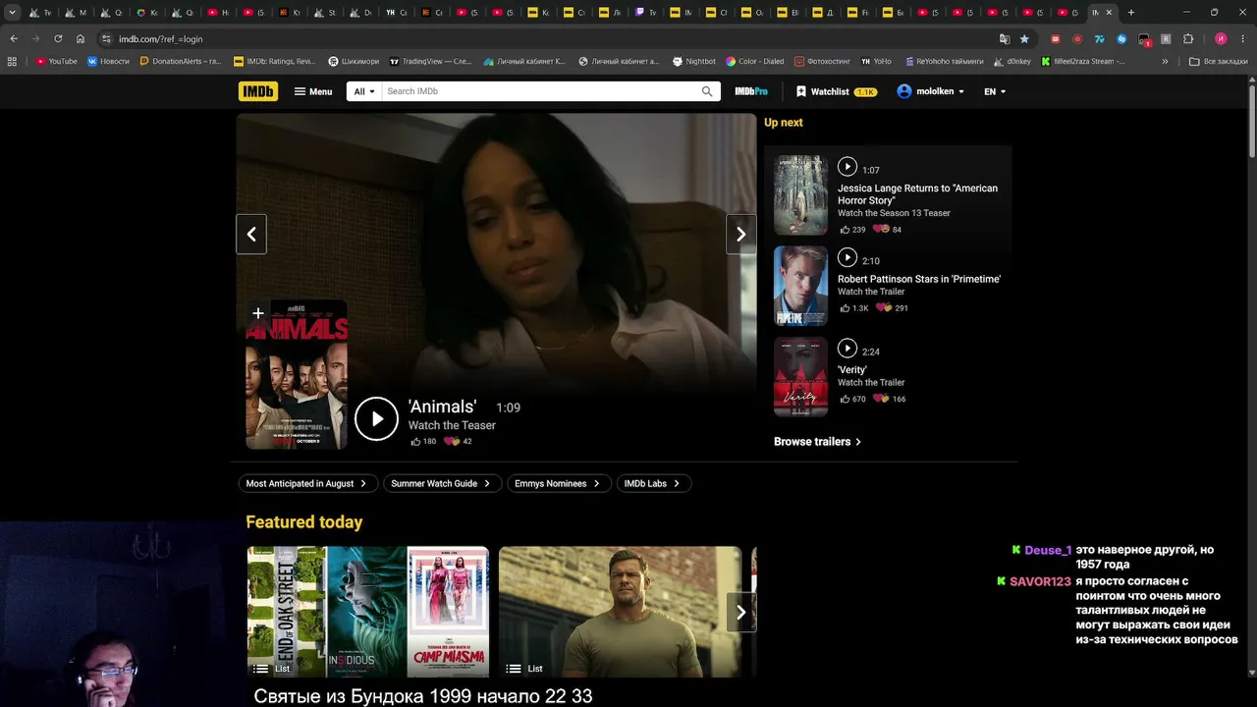Open the All search category dropdown

coord(364,91)
